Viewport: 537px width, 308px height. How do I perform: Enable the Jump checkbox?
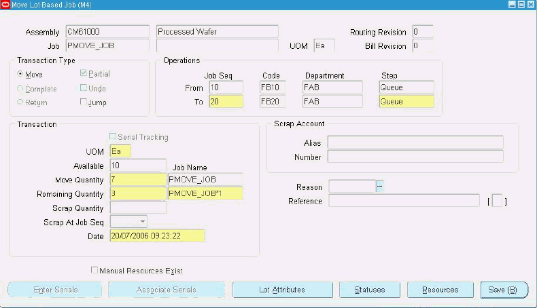pyautogui.click(x=83, y=102)
